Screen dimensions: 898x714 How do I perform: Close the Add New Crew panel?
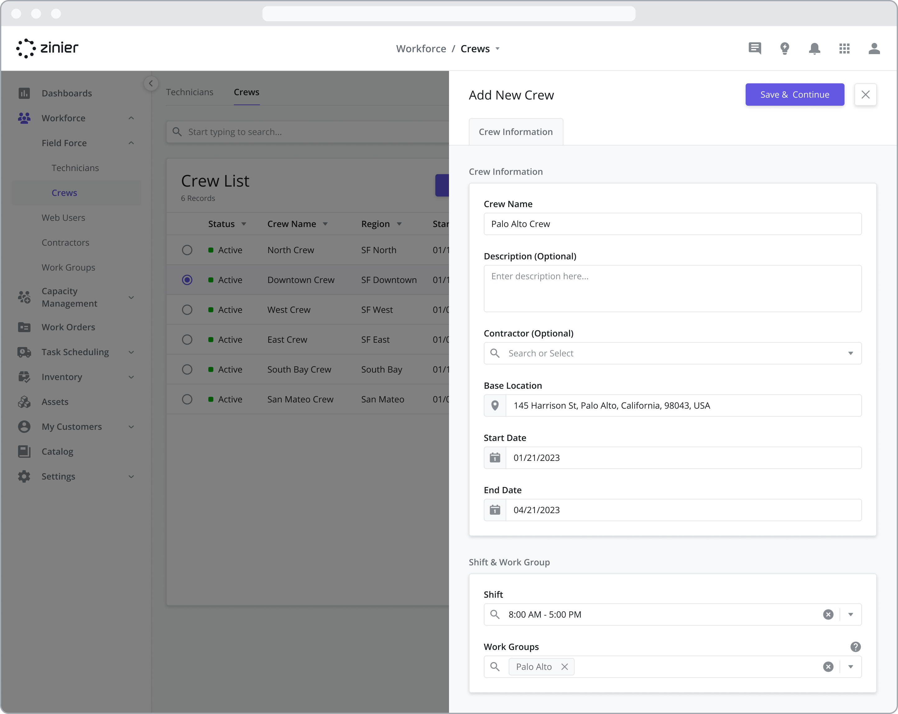(x=865, y=95)
